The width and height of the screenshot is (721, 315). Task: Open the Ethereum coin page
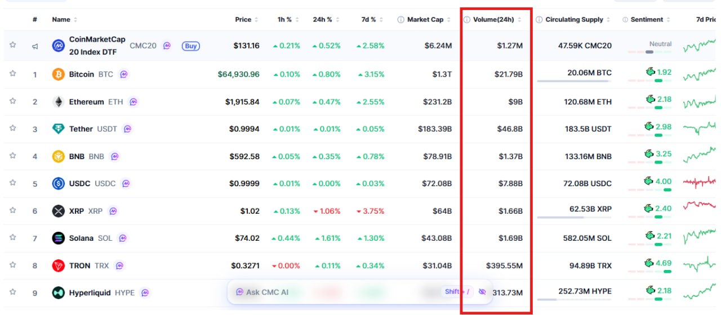87,102
